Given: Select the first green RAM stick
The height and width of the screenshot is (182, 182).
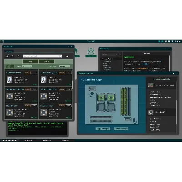Looking at the screenshot, I should [122, 101].
